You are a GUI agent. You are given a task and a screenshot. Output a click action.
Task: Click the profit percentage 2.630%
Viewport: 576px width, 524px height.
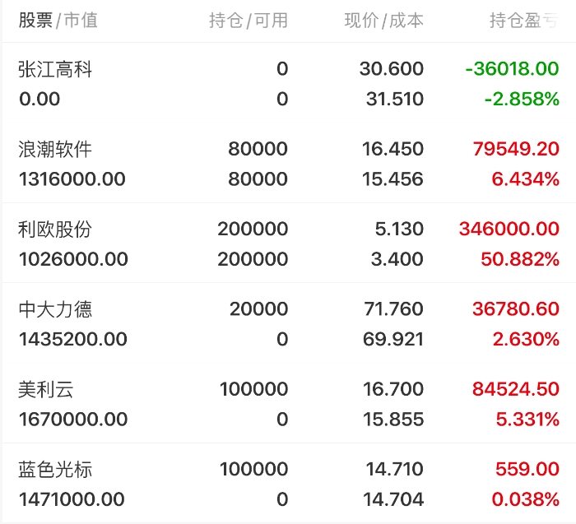pos(526,339)
